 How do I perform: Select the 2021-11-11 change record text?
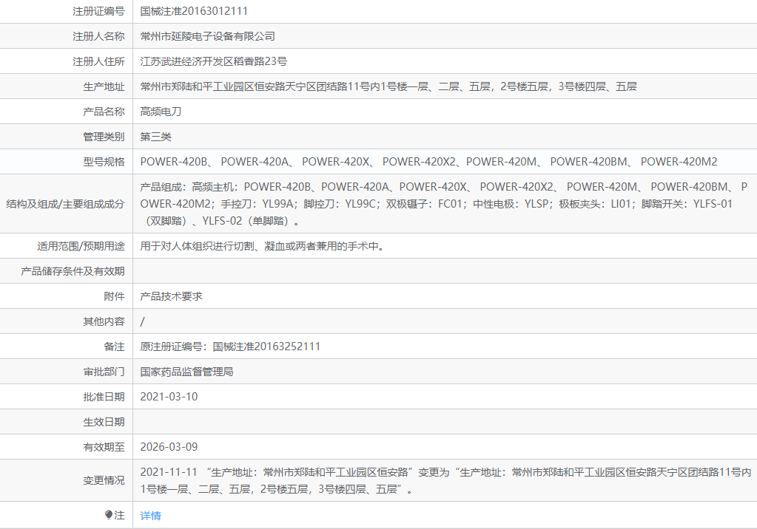pyautogui.click(x=445, y=481)
